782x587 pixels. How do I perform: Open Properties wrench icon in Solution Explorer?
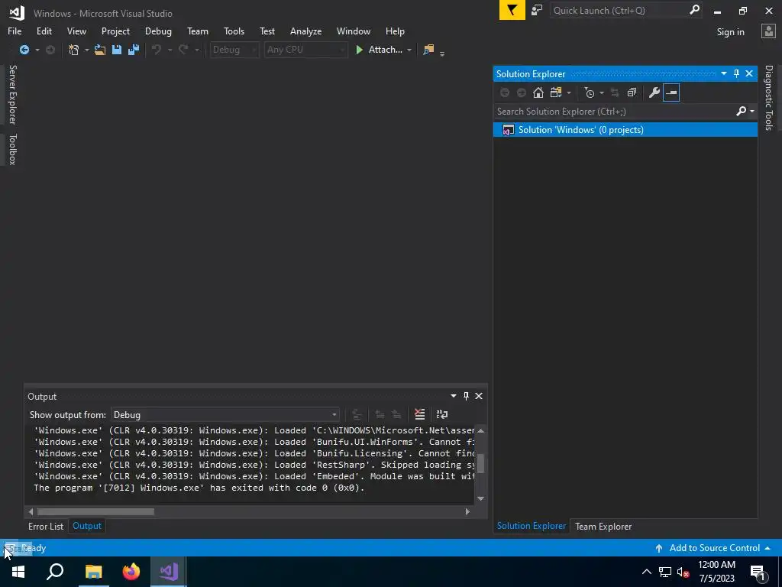(x=654, y=92)
